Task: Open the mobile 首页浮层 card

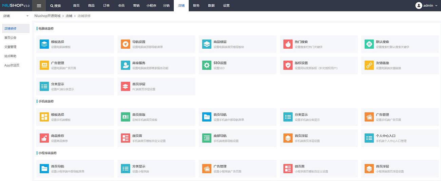Action: (x=319, y=138)
